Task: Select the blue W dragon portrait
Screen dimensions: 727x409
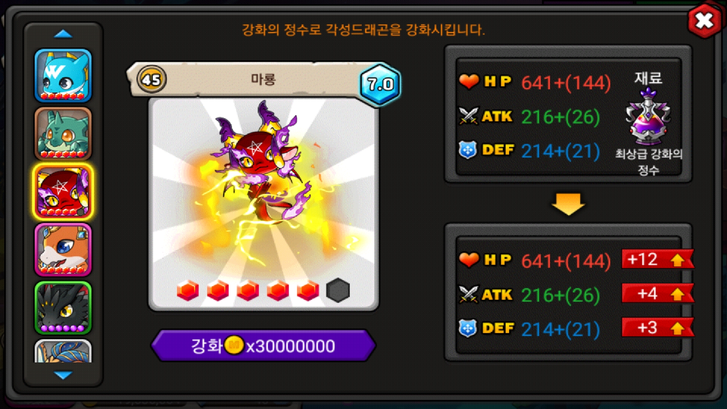Action: click(63, 75)
